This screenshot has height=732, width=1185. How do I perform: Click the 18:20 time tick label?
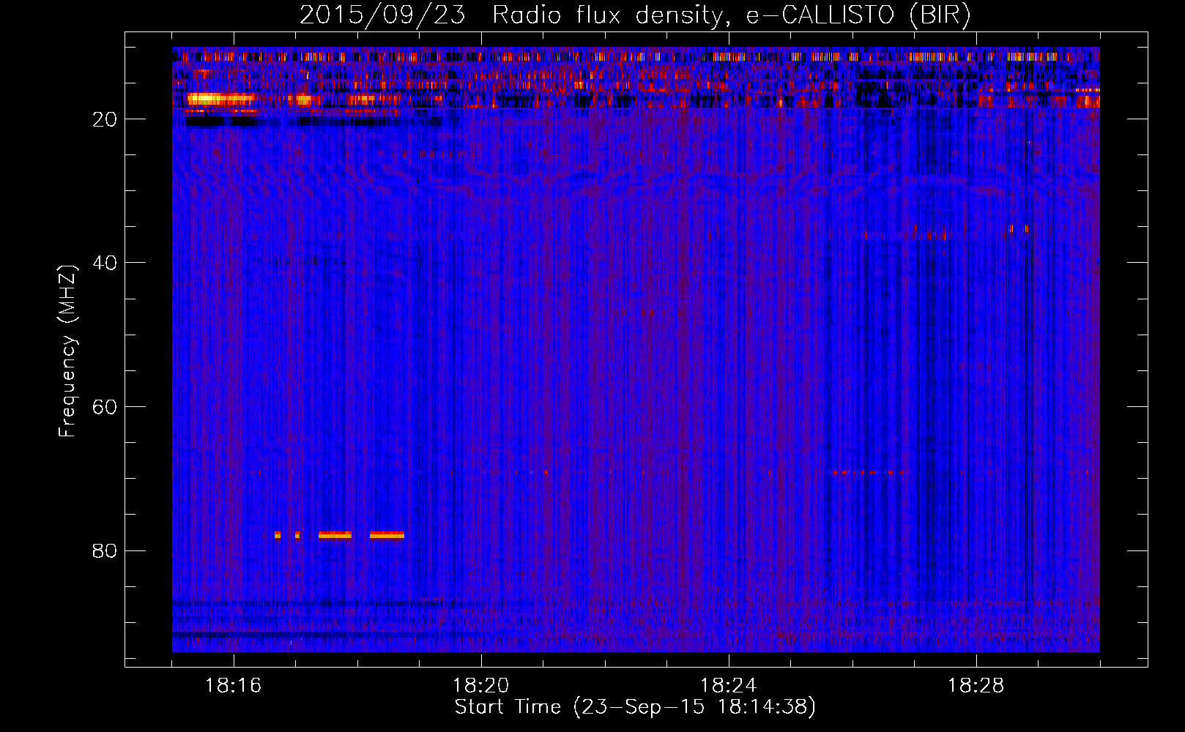coord(481,686)
